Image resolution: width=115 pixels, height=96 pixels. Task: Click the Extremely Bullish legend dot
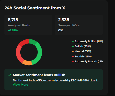(73, 41)
